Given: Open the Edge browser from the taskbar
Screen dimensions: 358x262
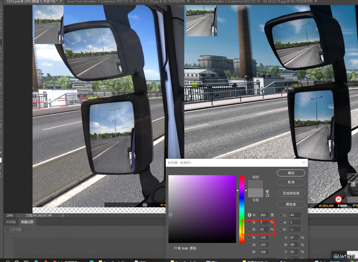Looking at the screenshot, I should click(x=91, y=261).
